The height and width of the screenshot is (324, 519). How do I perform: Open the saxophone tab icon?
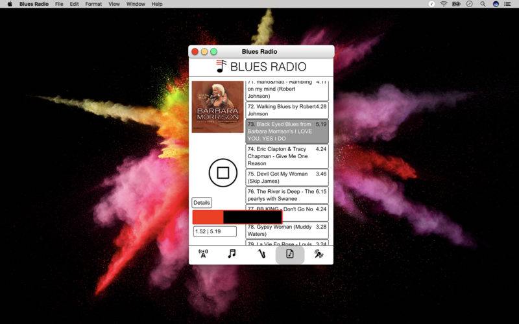pos(261,254)
